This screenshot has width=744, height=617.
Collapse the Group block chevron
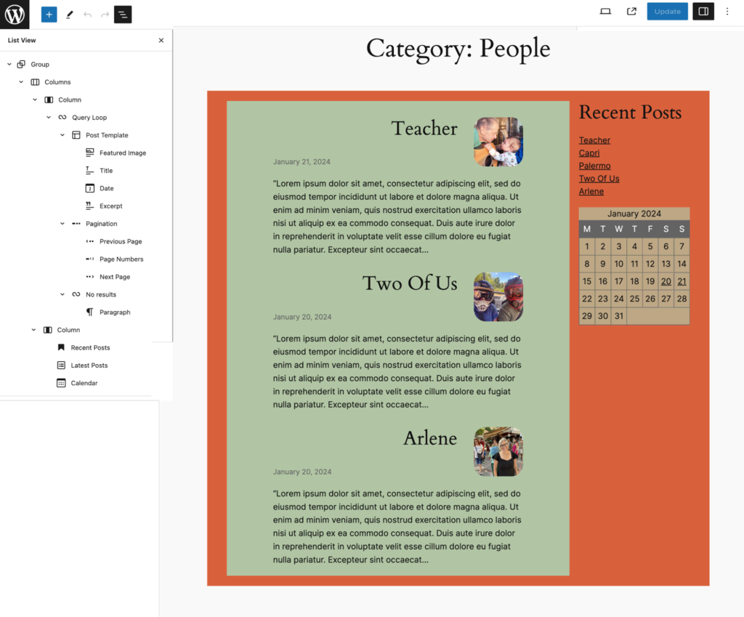coord(9,64)
